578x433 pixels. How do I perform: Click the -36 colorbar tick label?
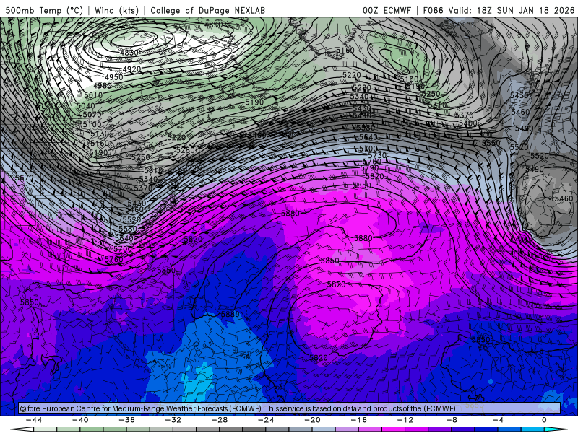coord(127,420)
